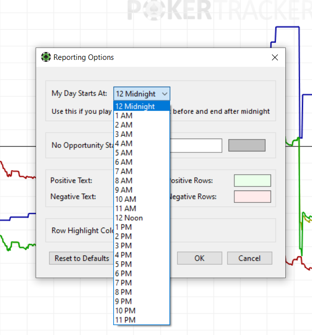Click the PokerTracker chip icon in title bar
This screenshot has height=335, width=312.
(46, 57)
